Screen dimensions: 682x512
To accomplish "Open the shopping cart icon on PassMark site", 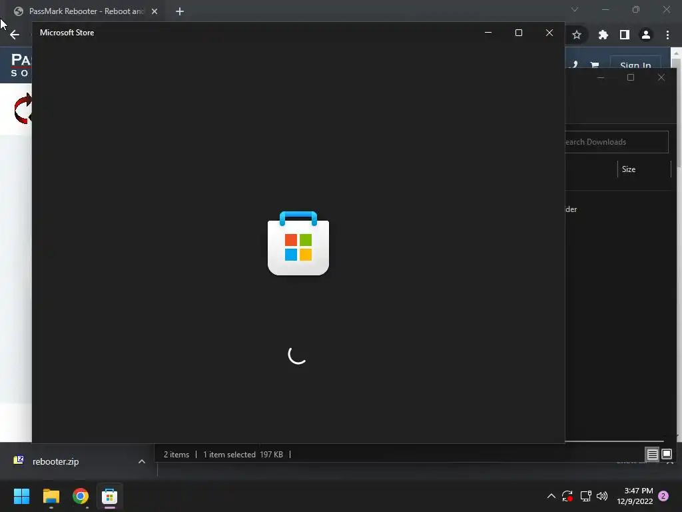I will pos(595,65).
